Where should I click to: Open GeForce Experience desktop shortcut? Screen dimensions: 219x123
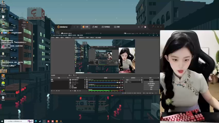(x=3, y=92)
